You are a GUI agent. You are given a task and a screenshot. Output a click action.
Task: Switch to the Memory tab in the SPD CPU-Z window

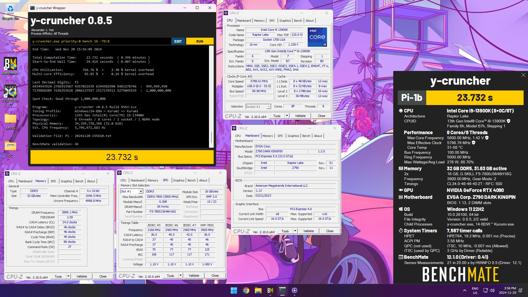click(x=153, y=180)
